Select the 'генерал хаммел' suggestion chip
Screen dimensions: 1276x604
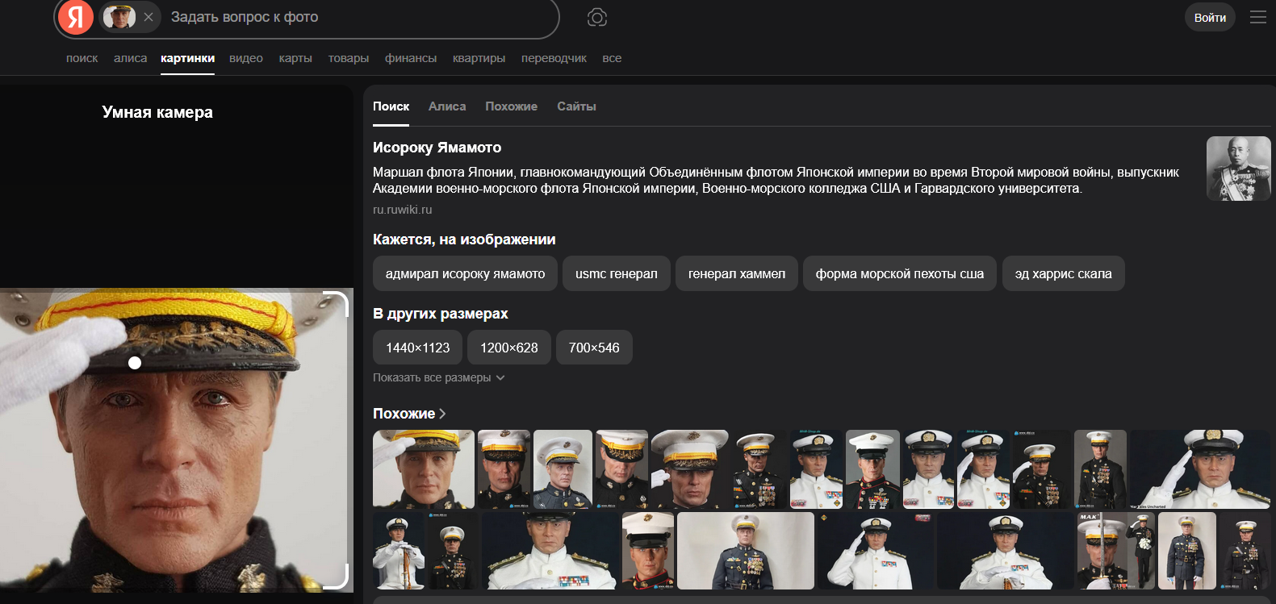tap(737, 274)
